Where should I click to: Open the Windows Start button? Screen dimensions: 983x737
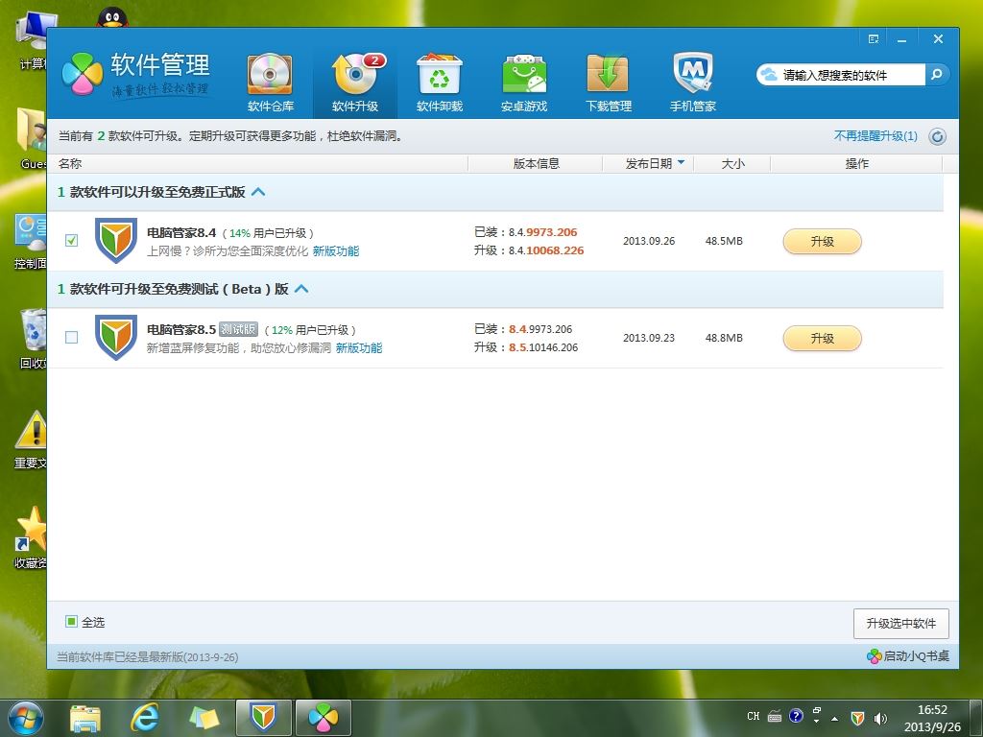[x=25, y=718]
